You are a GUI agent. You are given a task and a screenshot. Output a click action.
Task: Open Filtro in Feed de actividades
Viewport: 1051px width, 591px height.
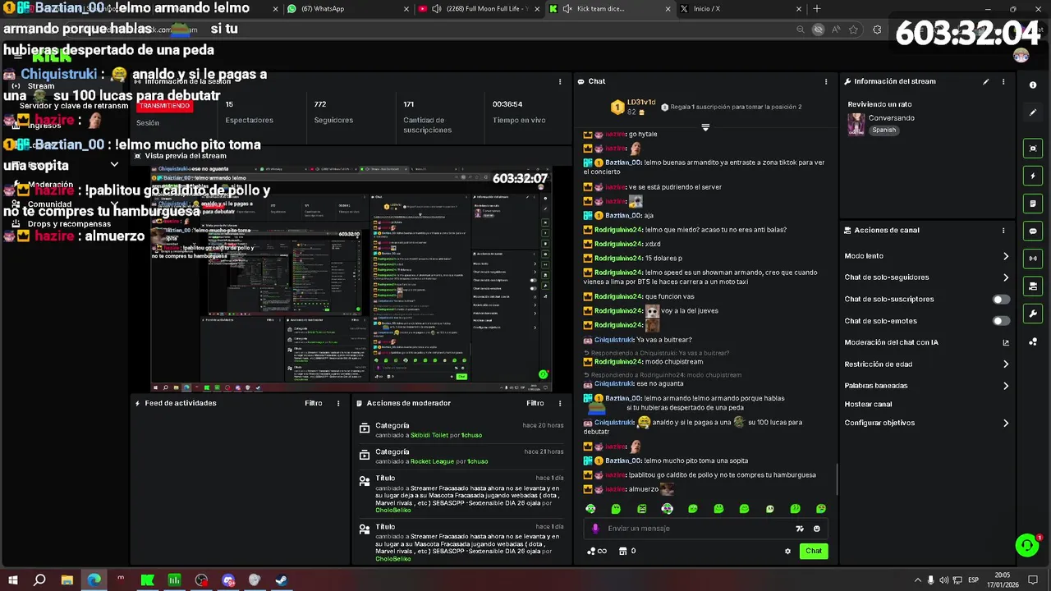coord(314,403)
